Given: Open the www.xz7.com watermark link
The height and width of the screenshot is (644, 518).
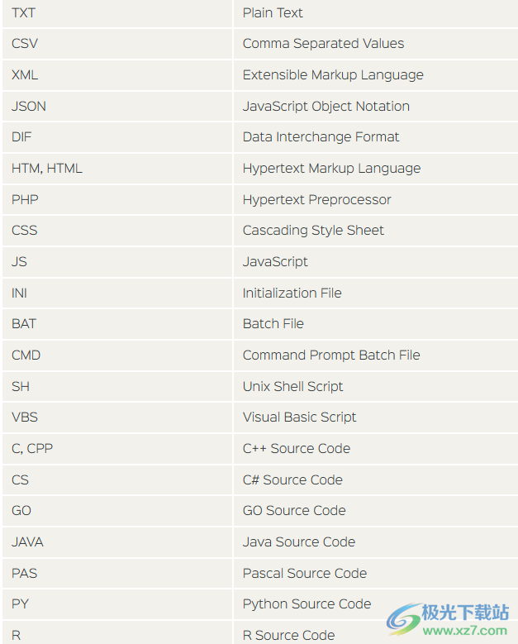Looking at the screenshot, I should [x=464, y=631].
